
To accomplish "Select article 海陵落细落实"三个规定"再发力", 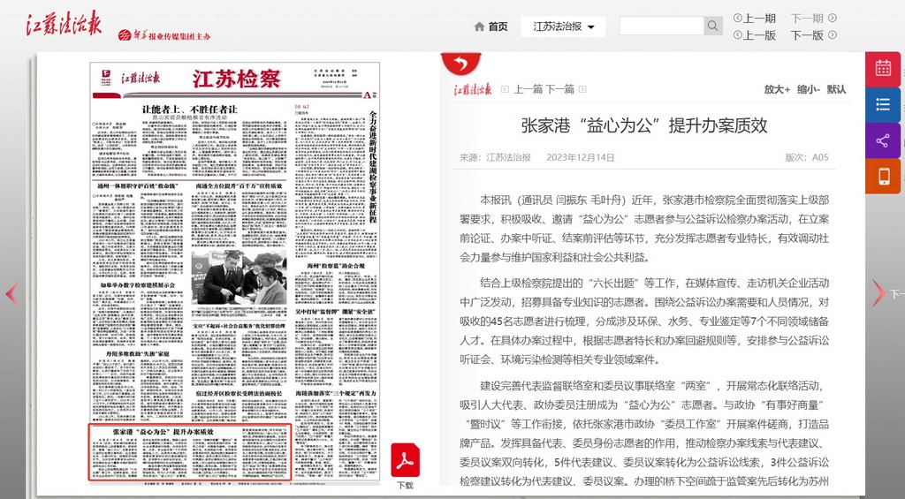I will (336, 393).
